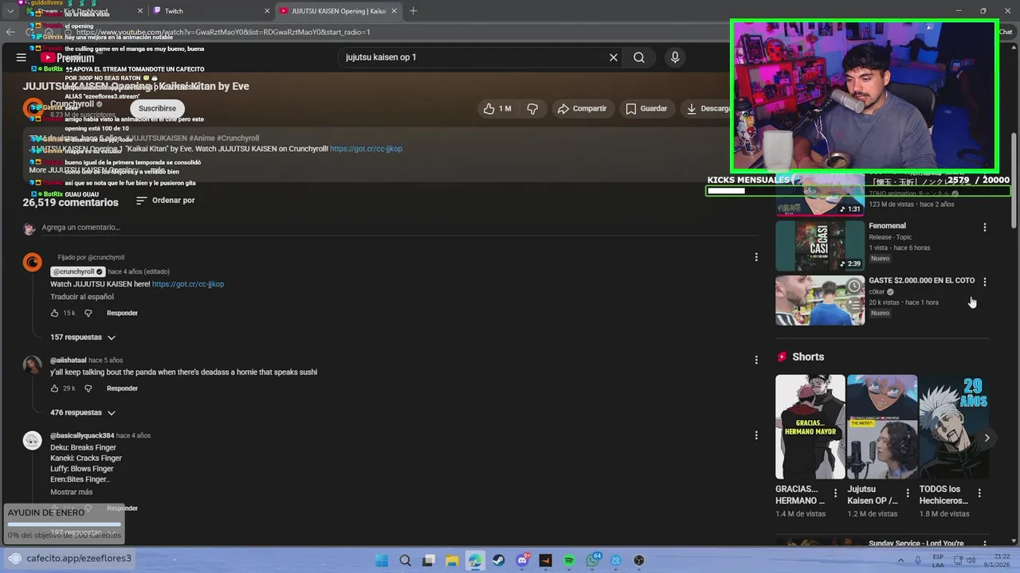Share the video with Compartir
The image size is (1020, 573).
[x=583, y=108]
